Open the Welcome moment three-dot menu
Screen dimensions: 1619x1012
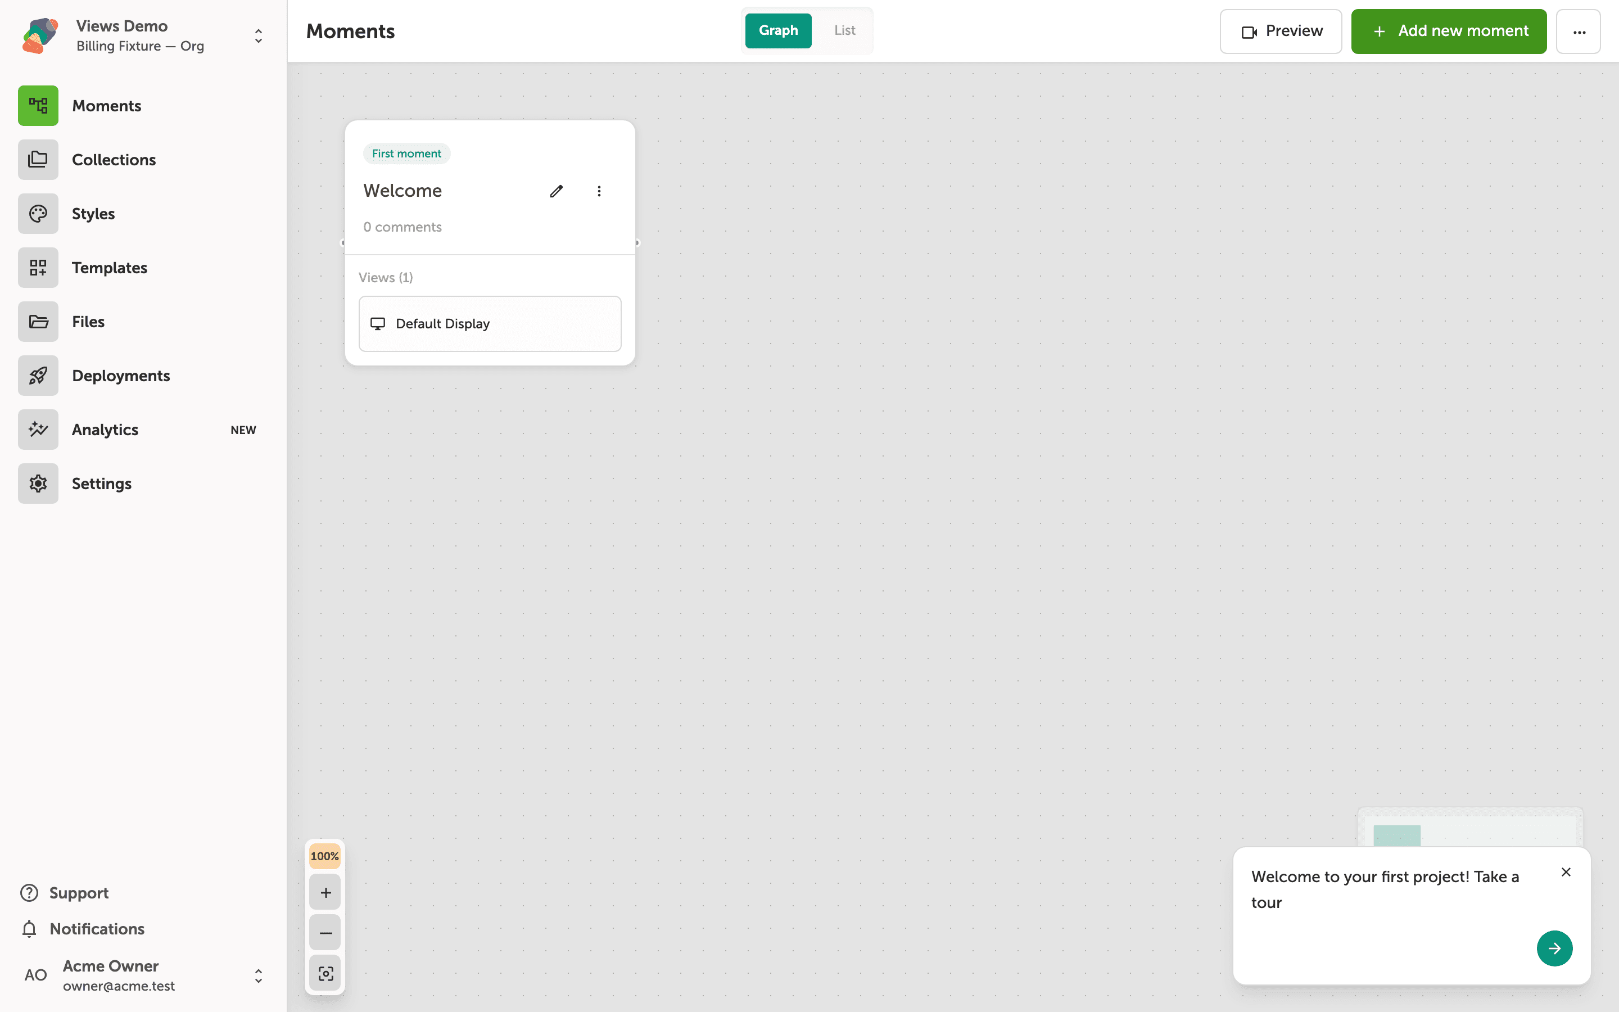[x=599, y=191]
